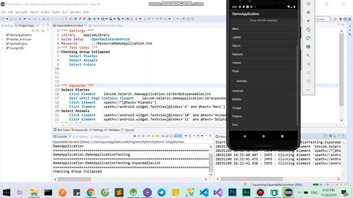Click emulator sidebar overview square icon
This screenshot has height=198, width=353.
(308, 81)
